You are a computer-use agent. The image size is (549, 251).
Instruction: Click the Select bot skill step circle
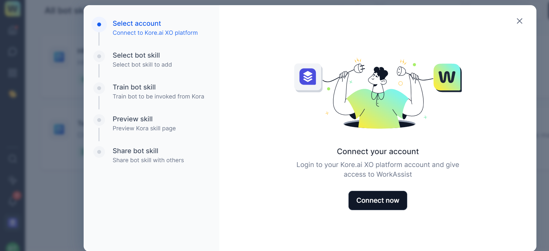point(99,56)
